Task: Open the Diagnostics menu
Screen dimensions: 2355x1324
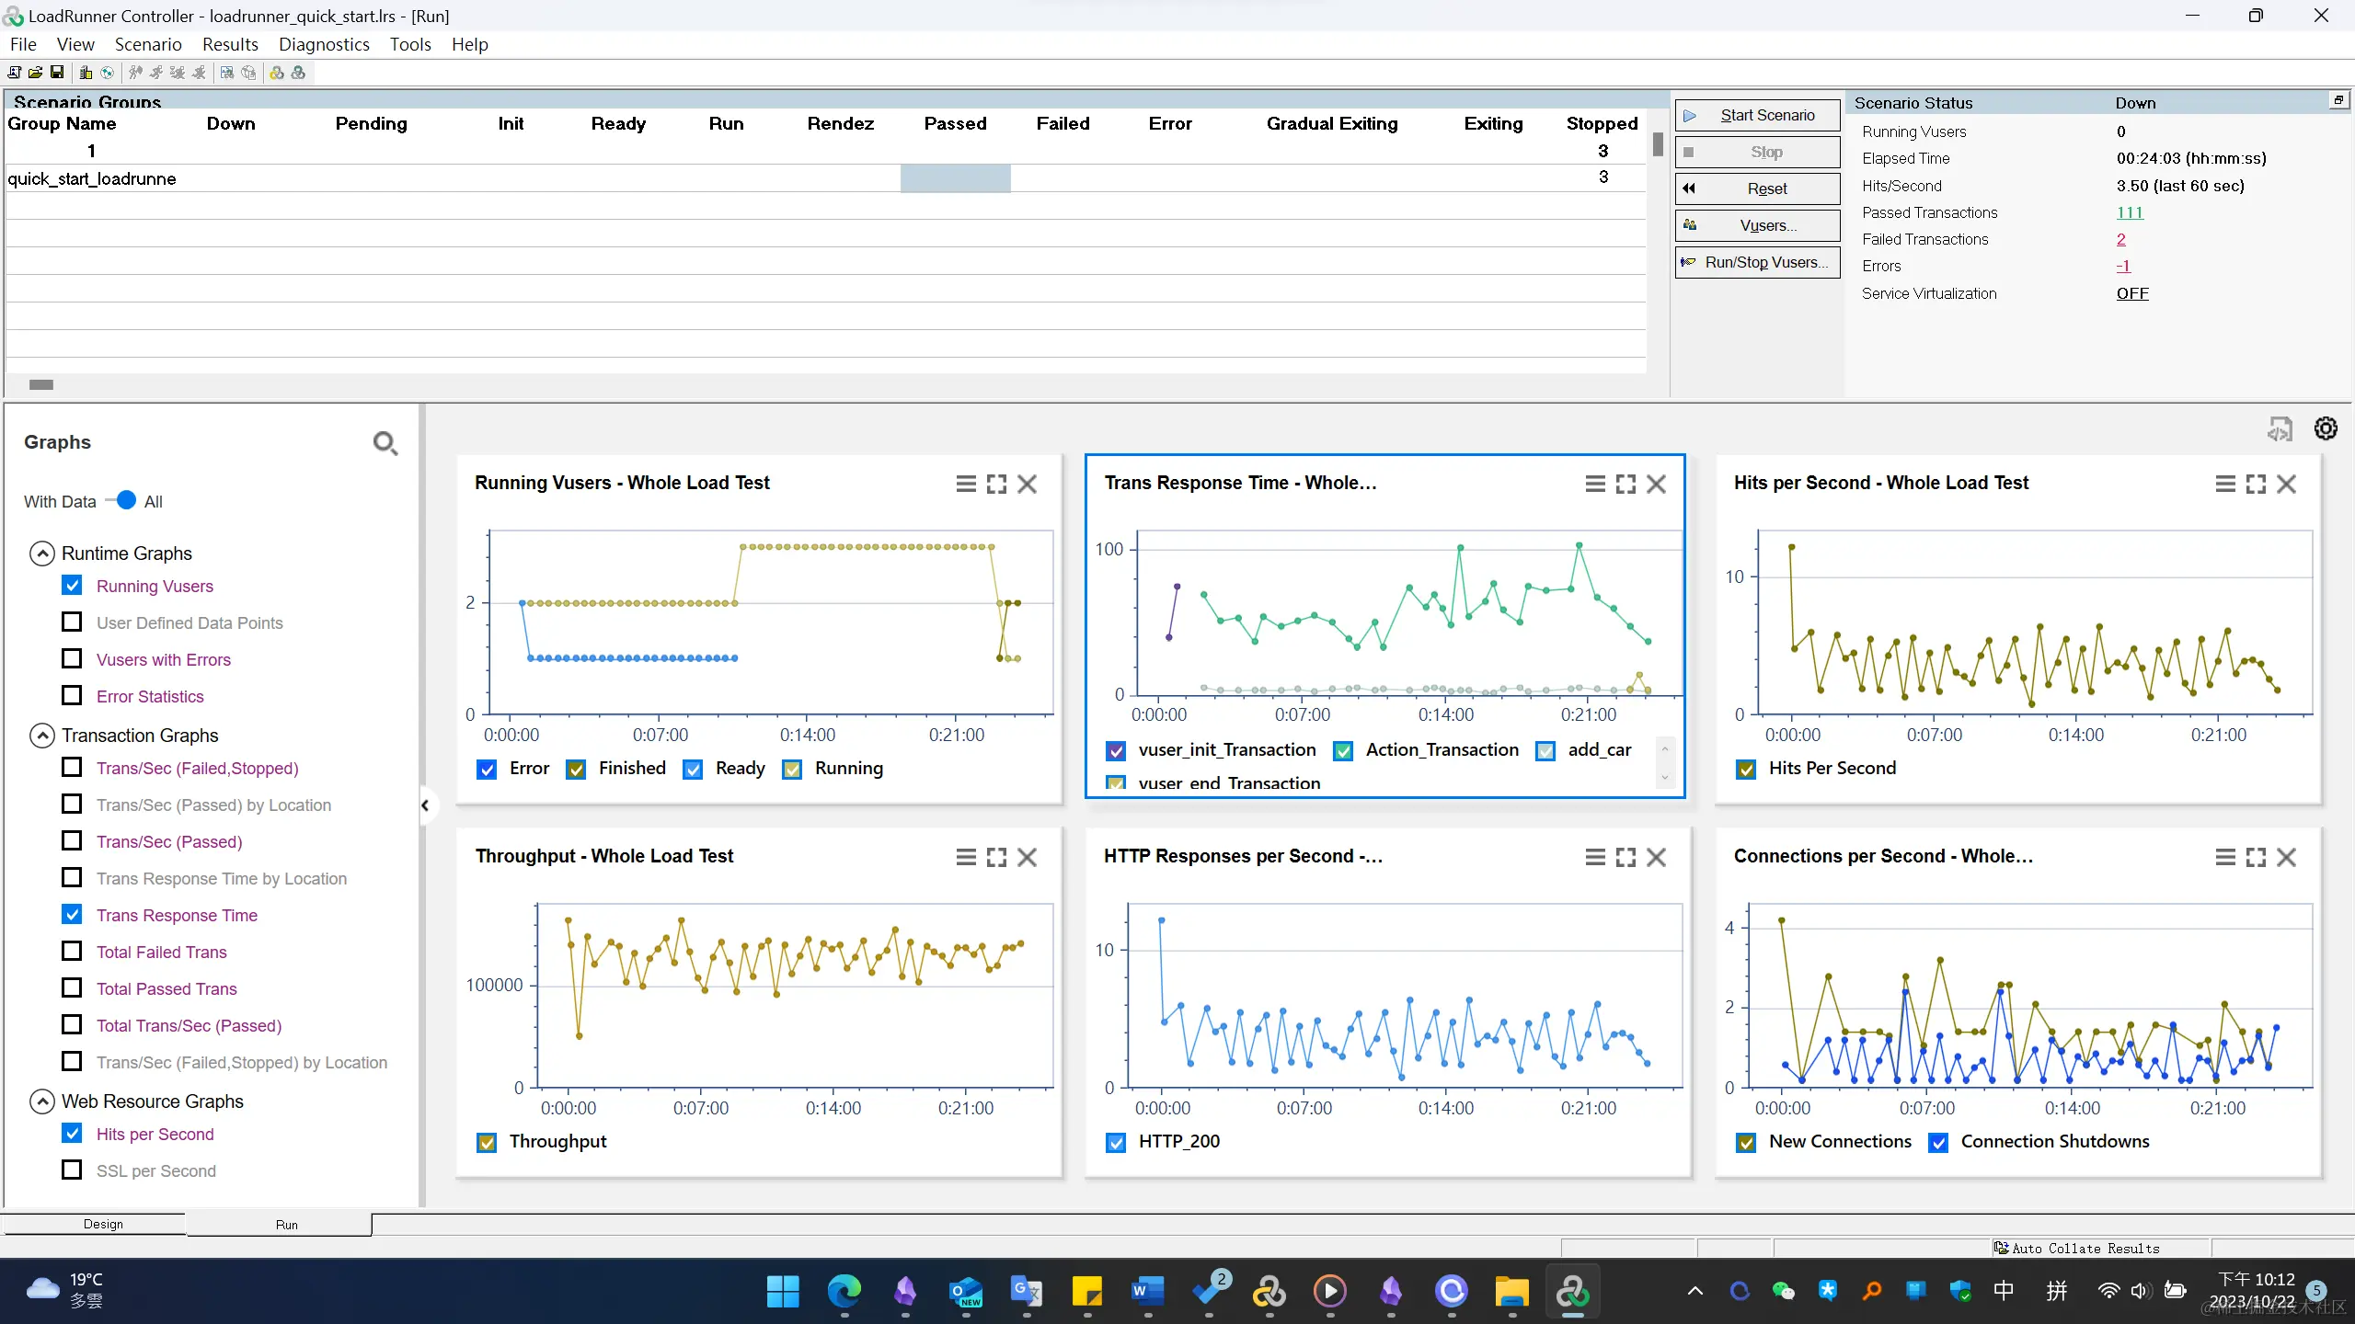Action: [324, 44]
